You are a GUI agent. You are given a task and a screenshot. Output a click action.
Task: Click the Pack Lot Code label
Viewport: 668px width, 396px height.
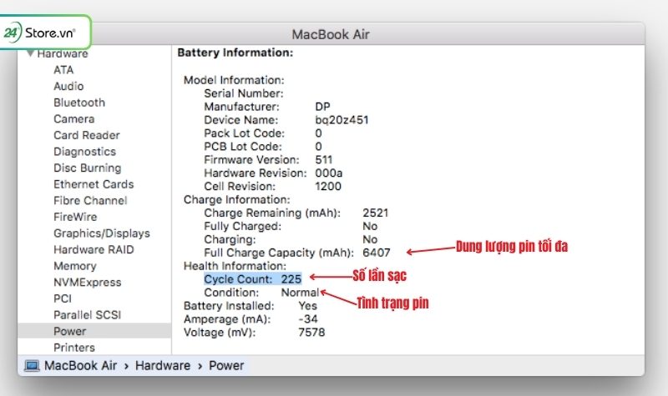pos(244,133)
